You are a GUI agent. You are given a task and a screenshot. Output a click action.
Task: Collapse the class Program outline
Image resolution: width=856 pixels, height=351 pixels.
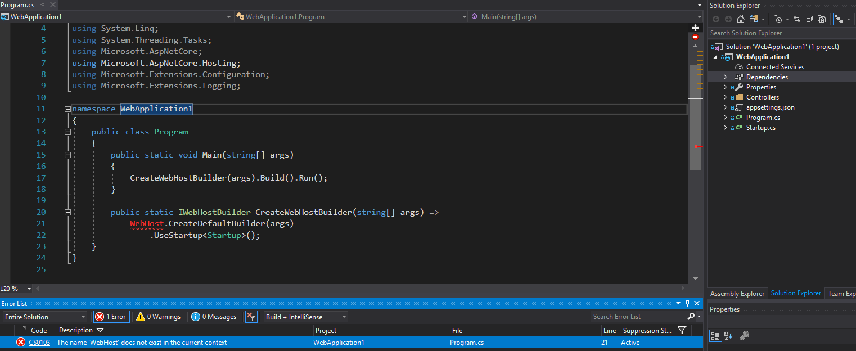pos(67,132)
